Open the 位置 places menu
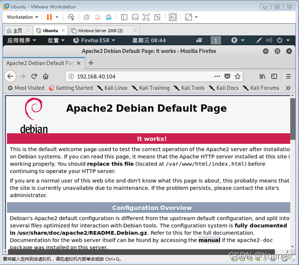 coord(56,40)
